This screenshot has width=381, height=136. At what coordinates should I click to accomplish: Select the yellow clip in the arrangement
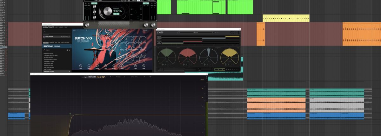coord(286,18)
